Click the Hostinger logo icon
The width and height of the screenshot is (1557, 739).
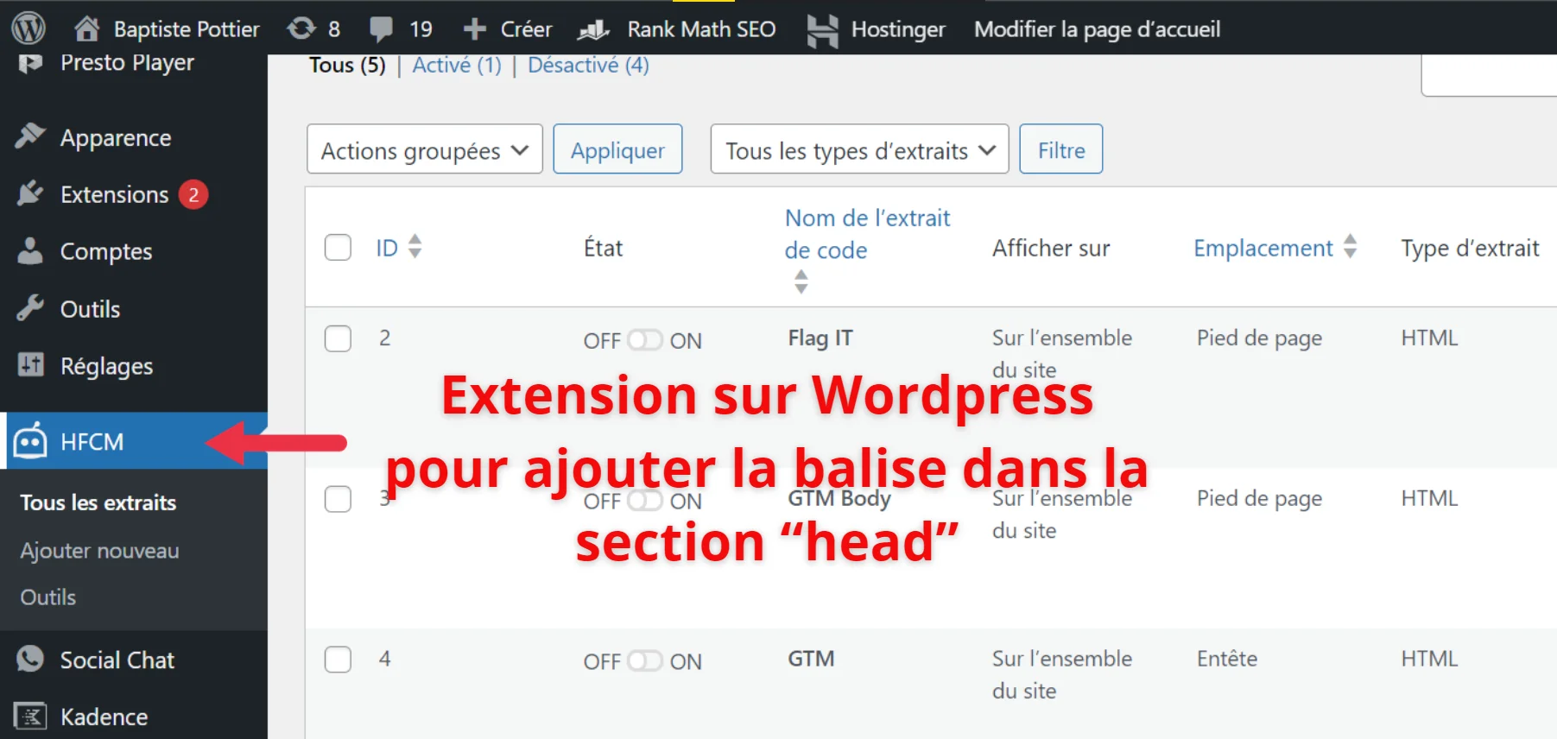[822, 30]
